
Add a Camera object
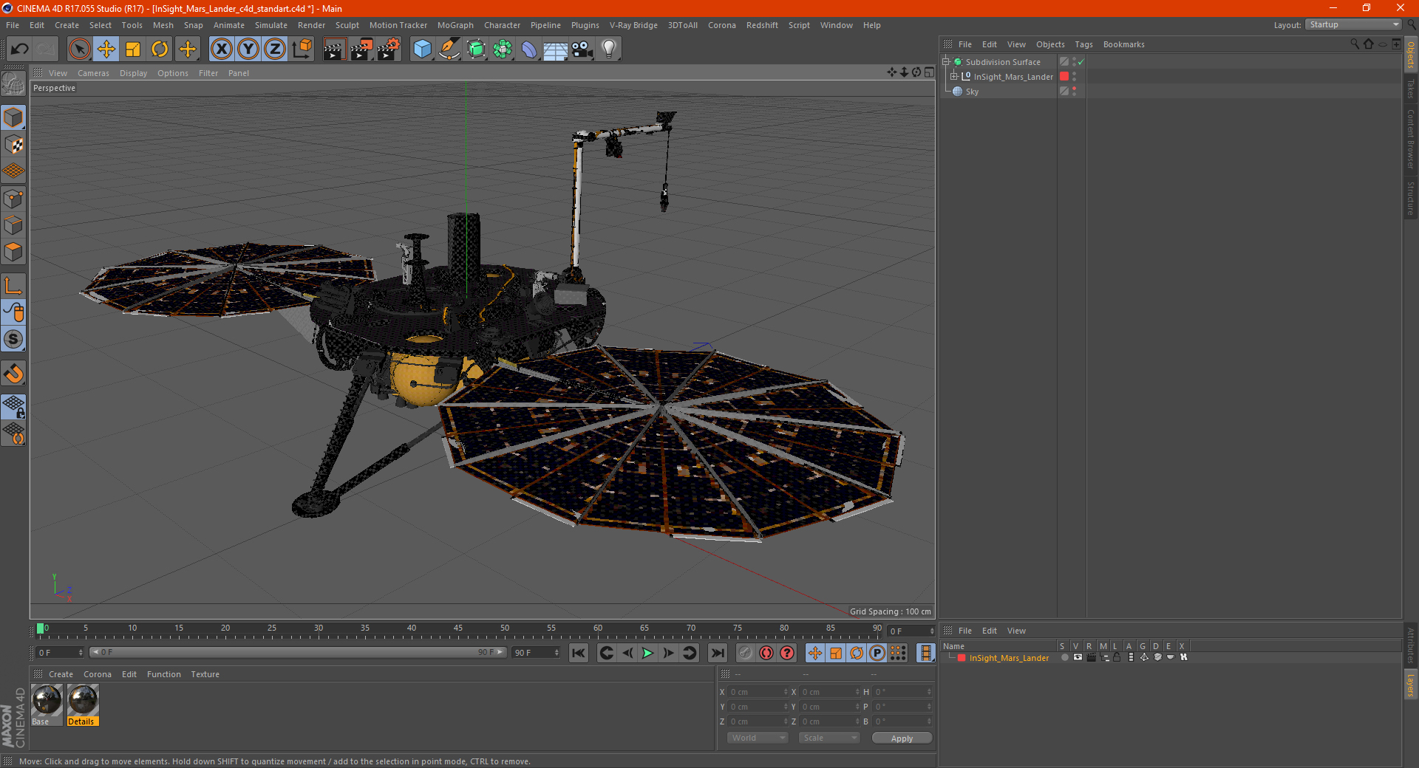coord(582,49)
